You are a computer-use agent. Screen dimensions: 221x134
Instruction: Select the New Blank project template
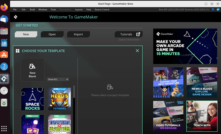click(32, 70)
